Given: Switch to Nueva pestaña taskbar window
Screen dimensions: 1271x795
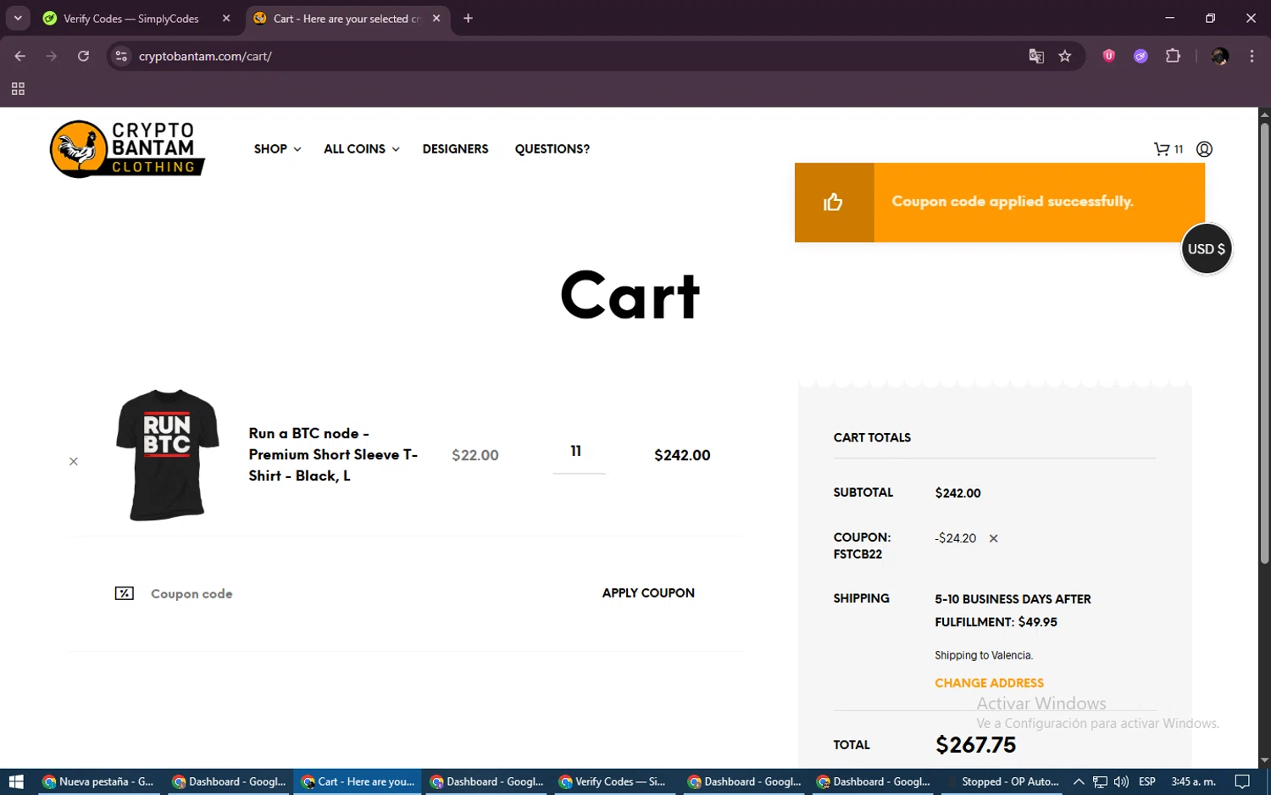Looking at the screenshot, I should [99, 781].
